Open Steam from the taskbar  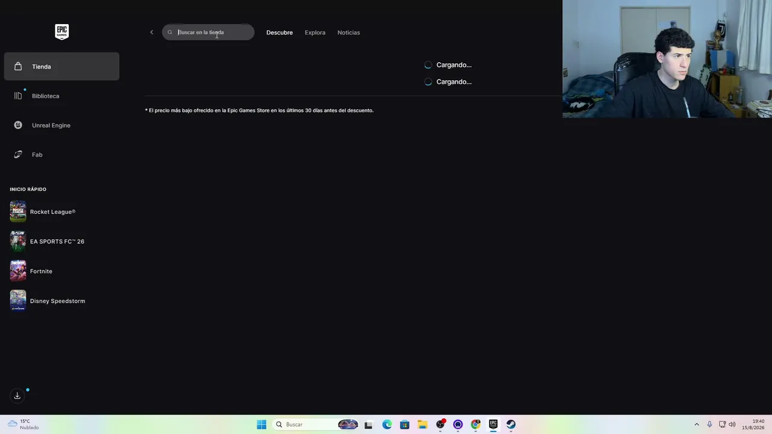pyautogui.click(x=511, y=424)
